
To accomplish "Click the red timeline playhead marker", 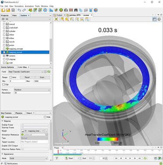I will [58, 152].
